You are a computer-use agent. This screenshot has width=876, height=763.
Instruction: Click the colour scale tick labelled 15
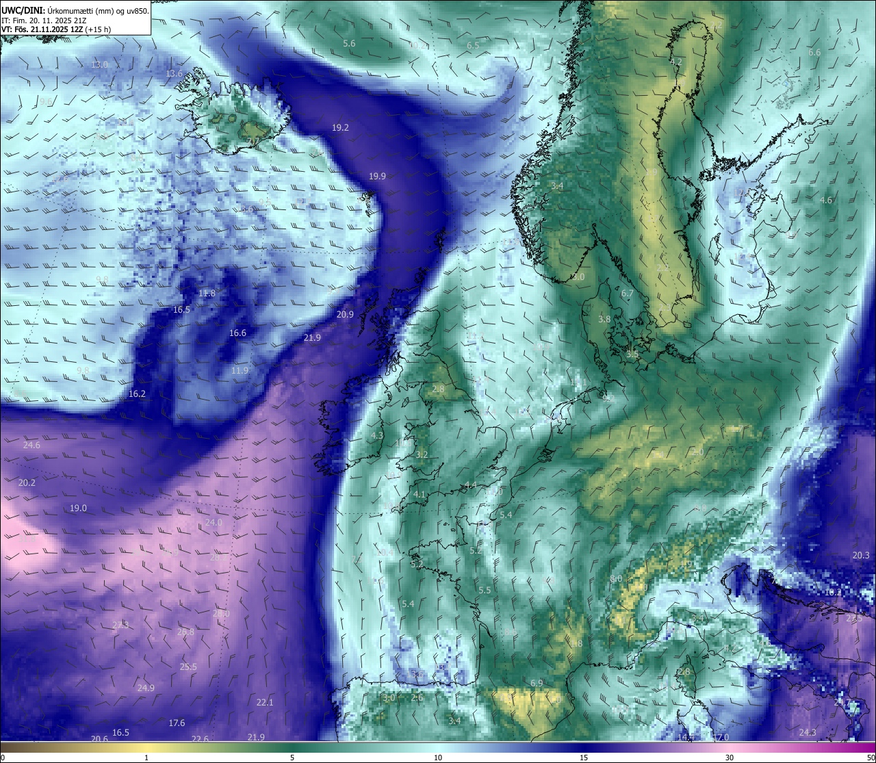pyautogui.click(x=584, y=758)
